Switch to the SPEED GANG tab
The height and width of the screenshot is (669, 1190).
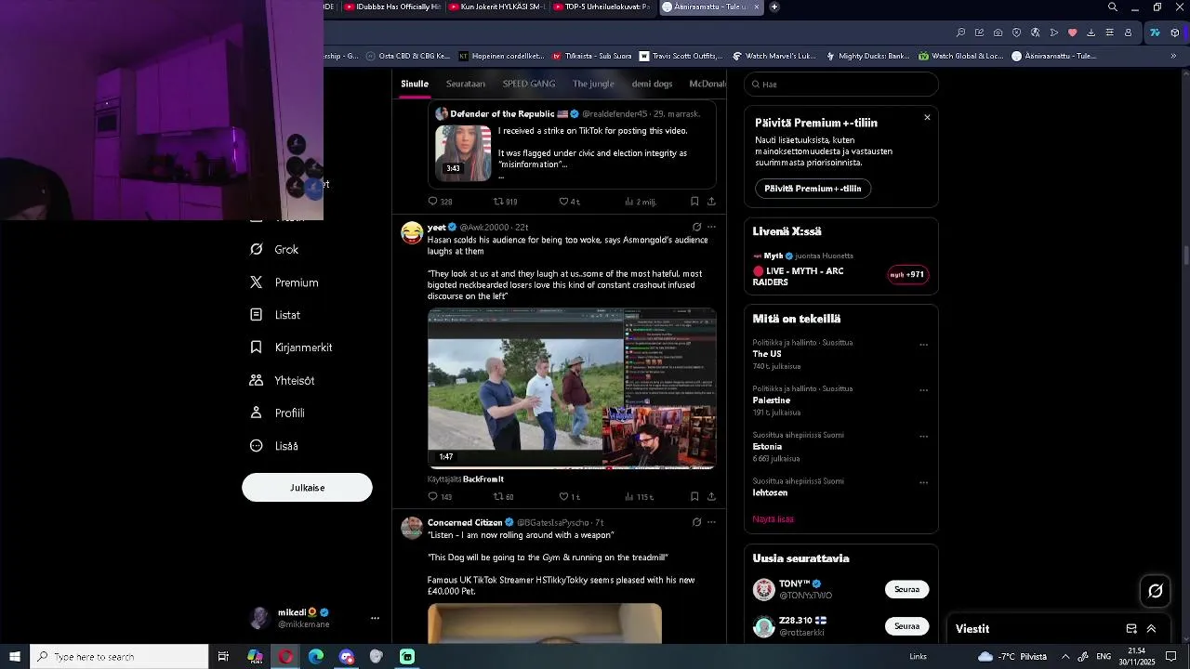point(529,84)
